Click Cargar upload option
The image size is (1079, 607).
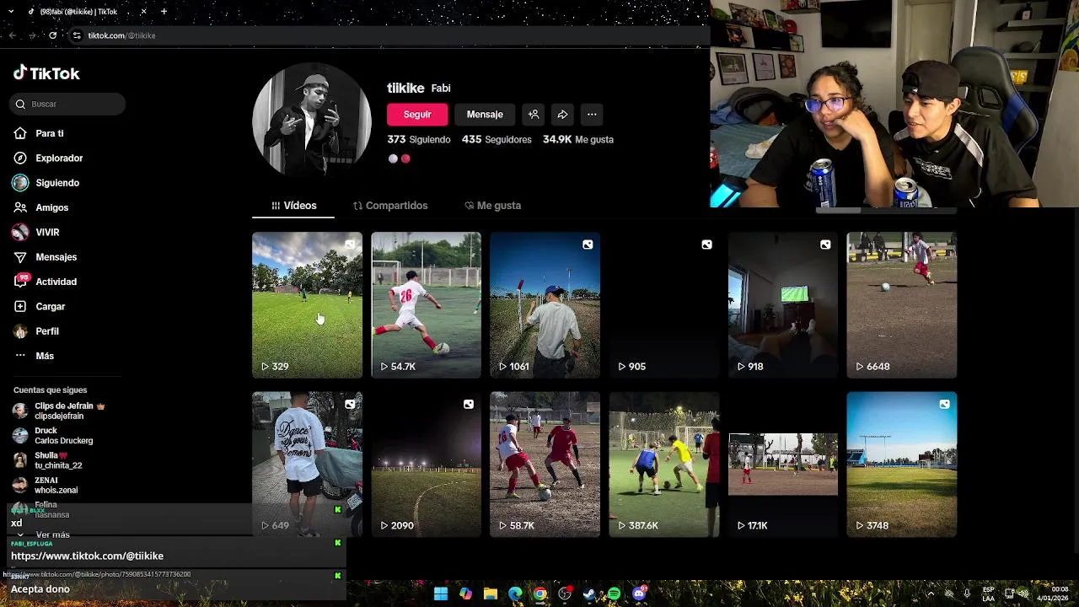[x=50, y=306]
